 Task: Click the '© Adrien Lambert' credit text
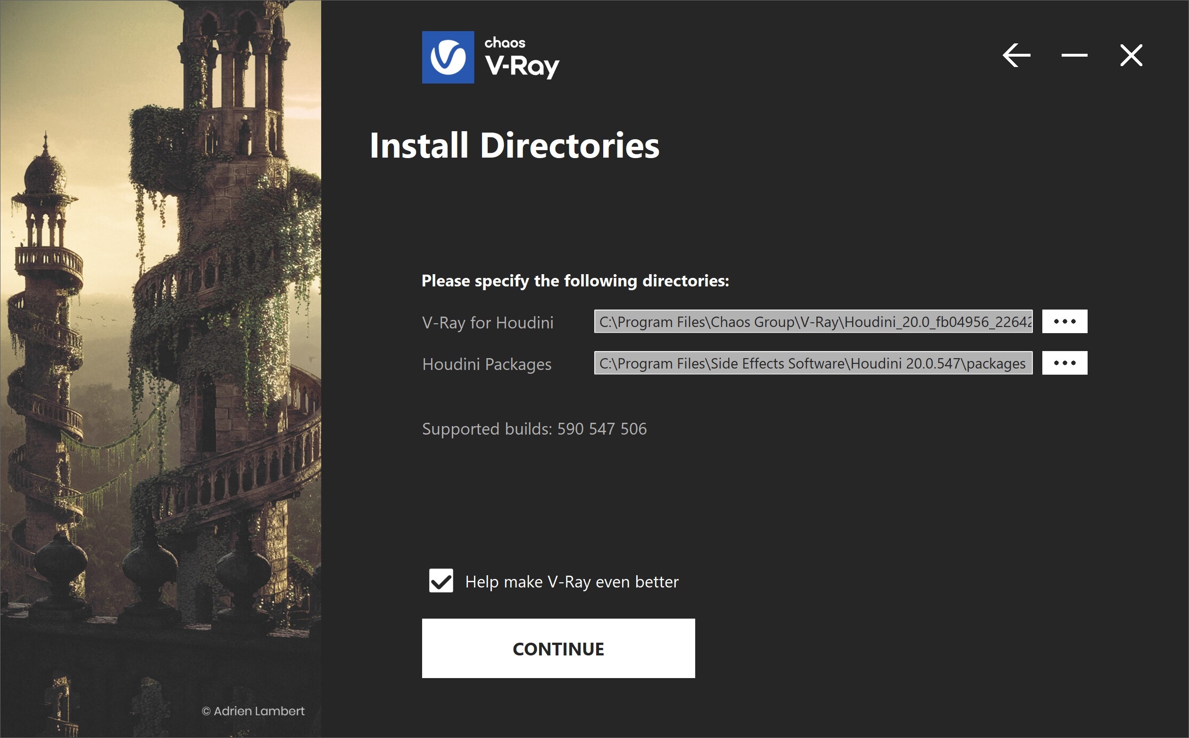click(253, 711)
